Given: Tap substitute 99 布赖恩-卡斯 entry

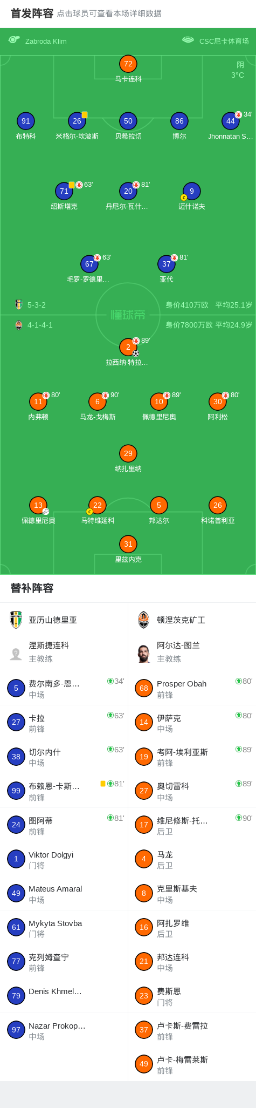Looking at the screenshot, I should (x=64, y=791).
